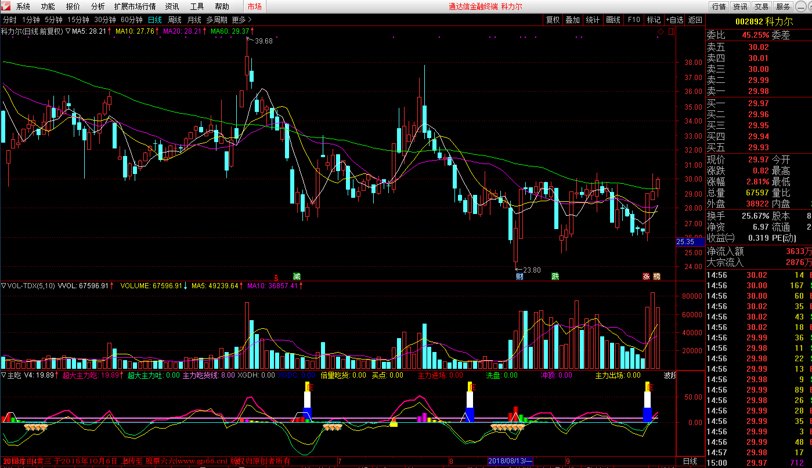
Task: Switch to 30分钟 chart period
Action: (x=105, y=20)
